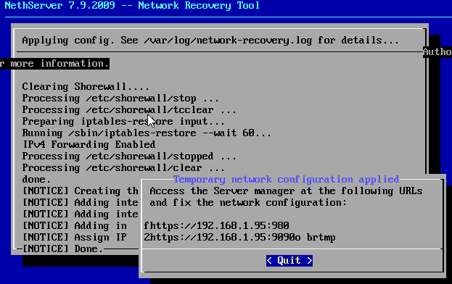Image resolution: width=452 pixels, height=284 pixels.
Task: Select the Quit button
Action: click(289, 261)
